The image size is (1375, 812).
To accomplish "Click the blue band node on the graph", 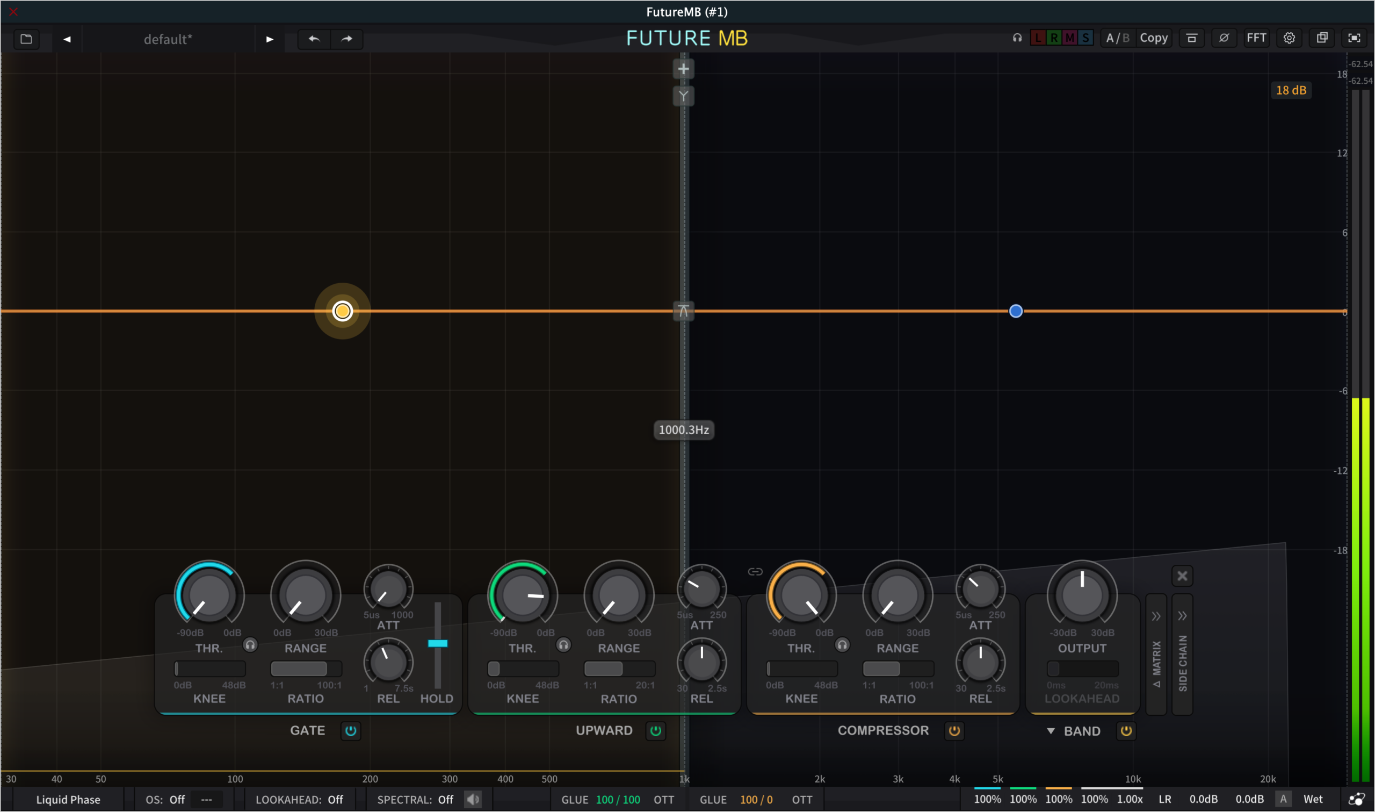I will [x=1015, y=311].
